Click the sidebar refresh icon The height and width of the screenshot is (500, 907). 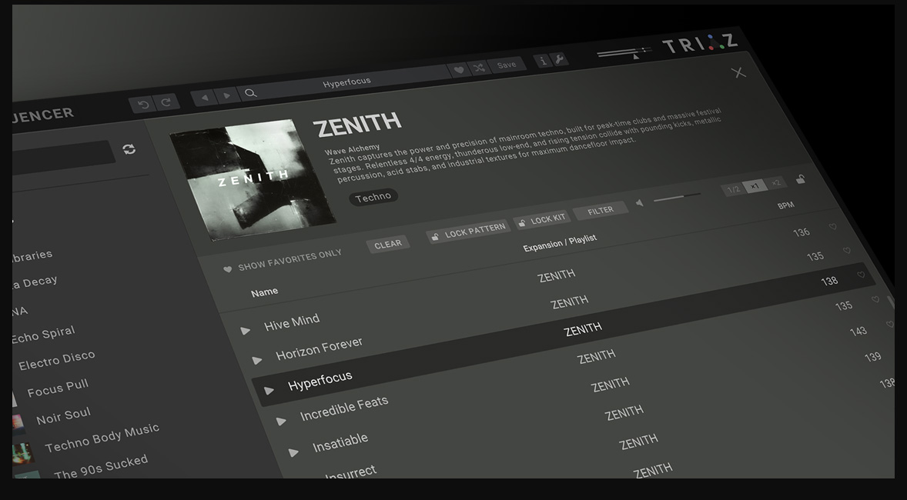[x=129, y=149]
